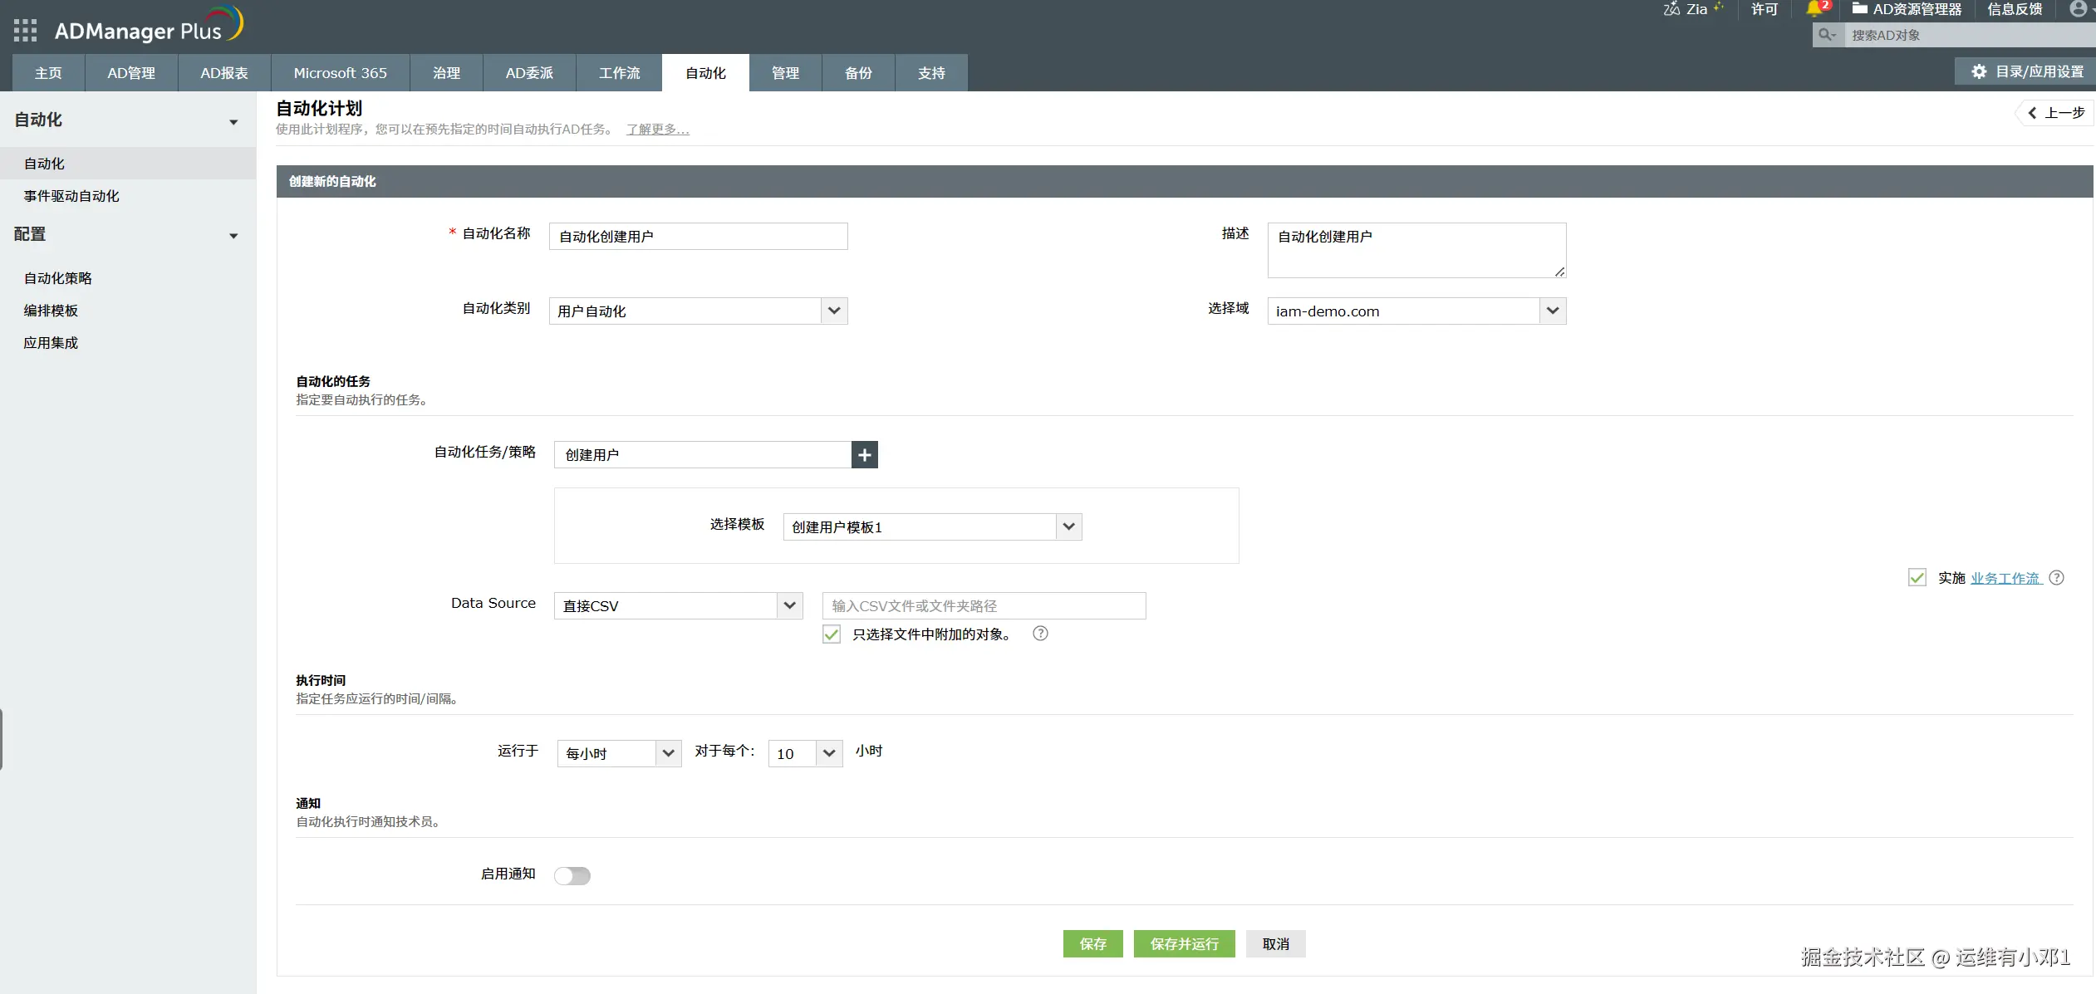Click the Zia assistant icon
This screenshot has width=2096, height=994.
[x=1671, y=9]
